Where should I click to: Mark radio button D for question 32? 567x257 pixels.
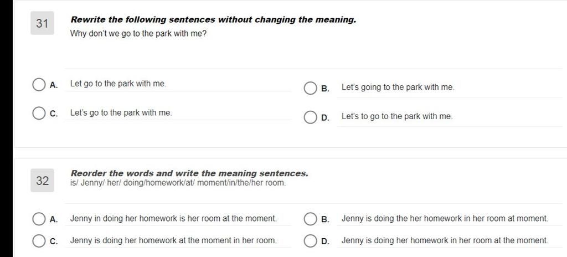(310, 241)
